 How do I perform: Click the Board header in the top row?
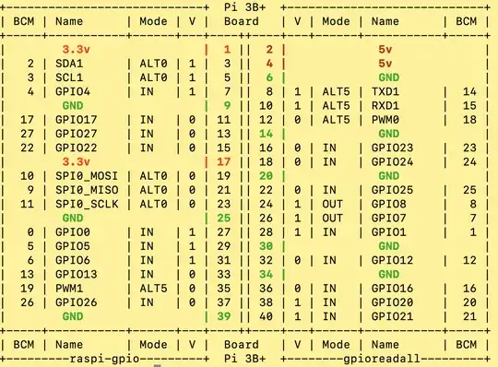[241, 21]
